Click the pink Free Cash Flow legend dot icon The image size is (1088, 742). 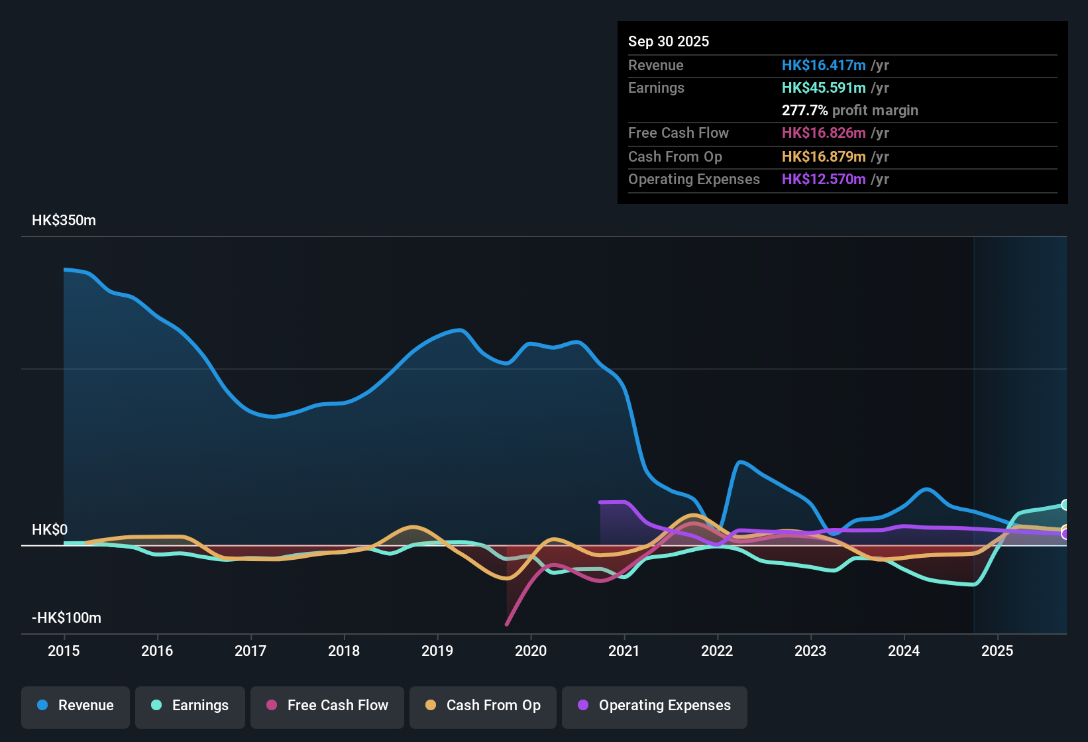pos(271,706)
